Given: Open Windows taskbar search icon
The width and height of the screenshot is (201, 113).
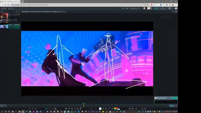Looking at the screenshot, I should point(2,112).
